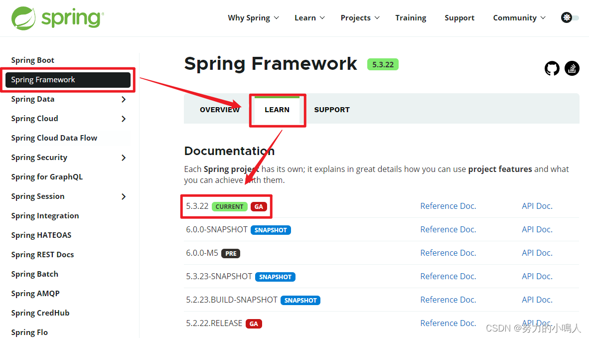Expand the Community navigation menu
The width and height of the screenshot is (589, 338).
pos(519,17)
